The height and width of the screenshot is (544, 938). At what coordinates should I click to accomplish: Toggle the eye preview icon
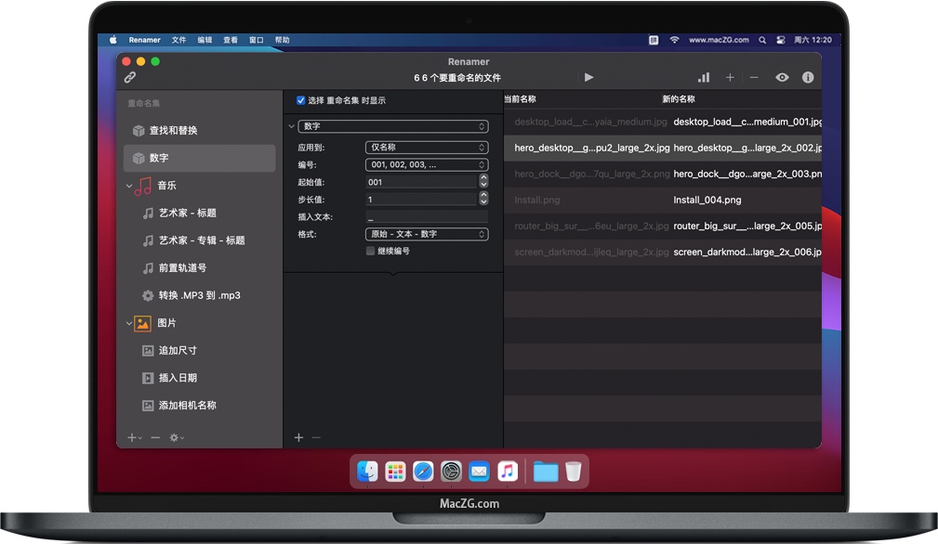tap(782, 78)
